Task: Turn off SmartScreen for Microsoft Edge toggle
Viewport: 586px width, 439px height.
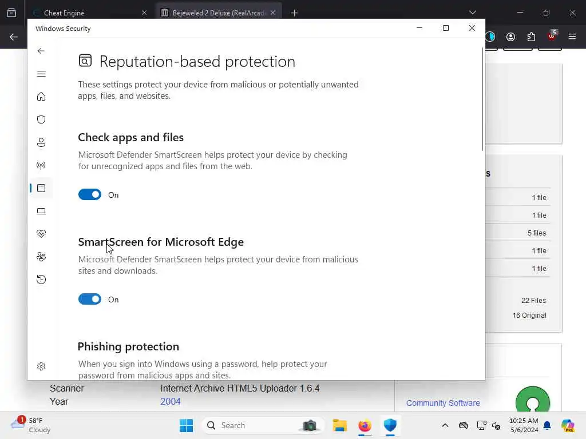Action: [x=90, y=299]
